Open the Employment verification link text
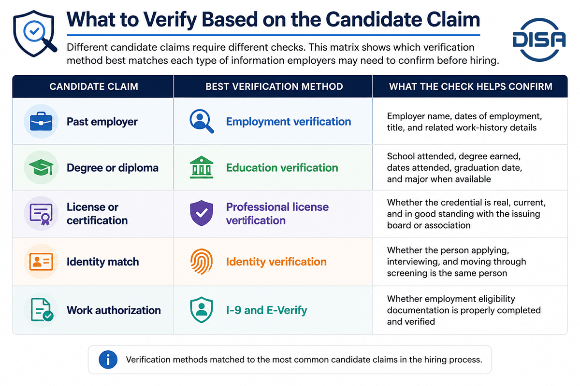 point(289,122)
